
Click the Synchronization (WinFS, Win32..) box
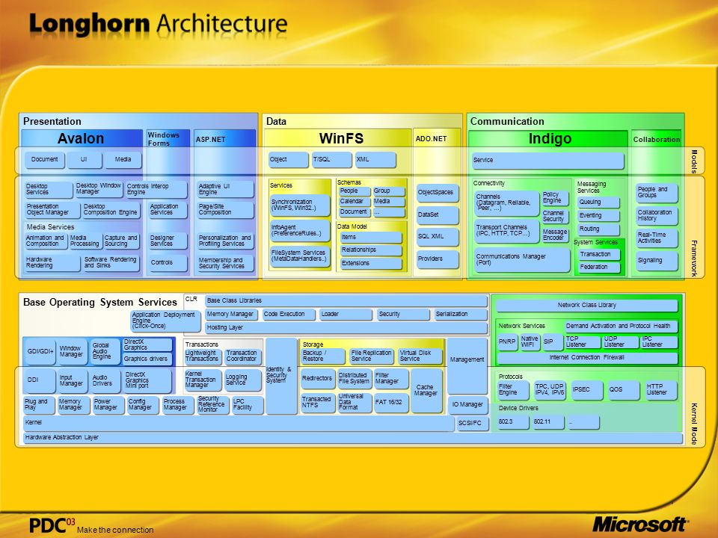pos(300,205)
